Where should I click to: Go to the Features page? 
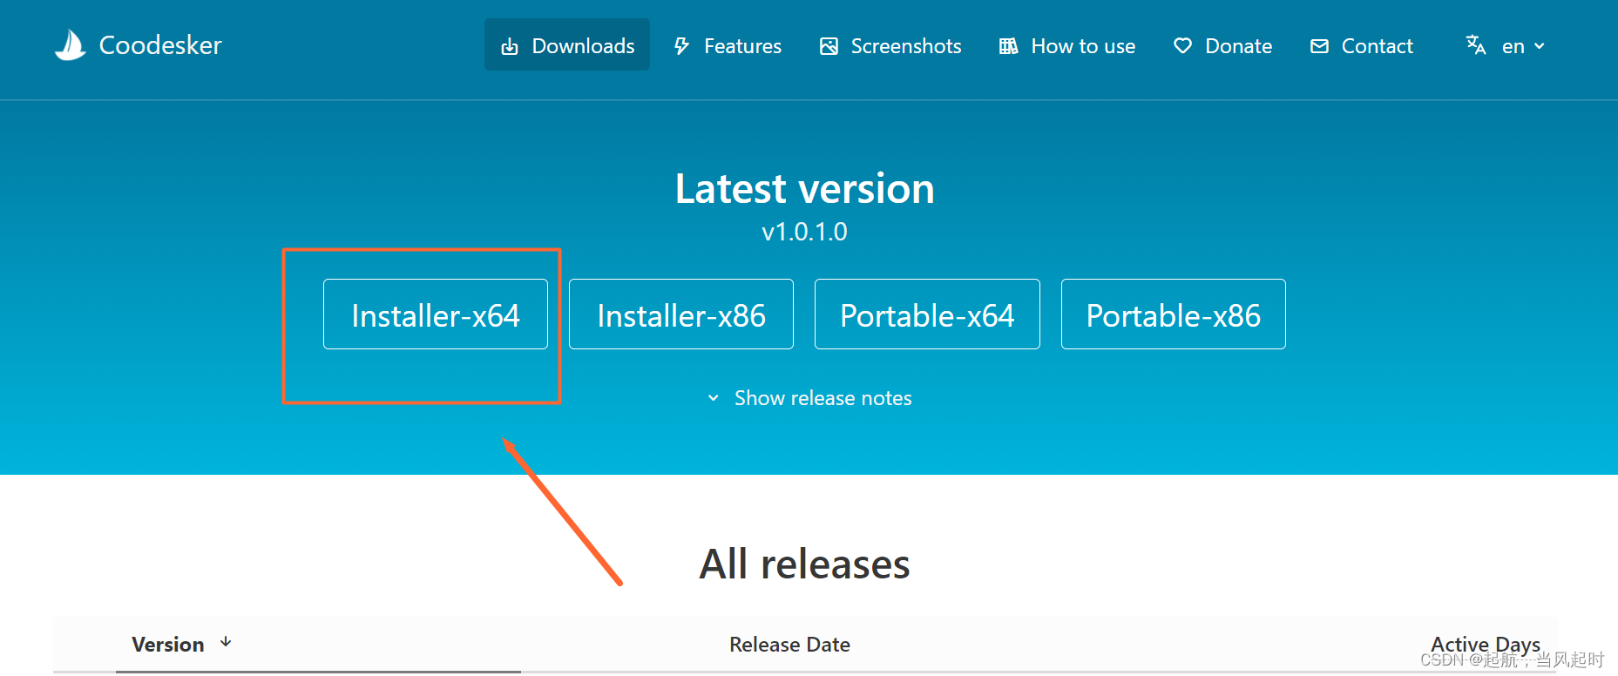pos(728,45)
